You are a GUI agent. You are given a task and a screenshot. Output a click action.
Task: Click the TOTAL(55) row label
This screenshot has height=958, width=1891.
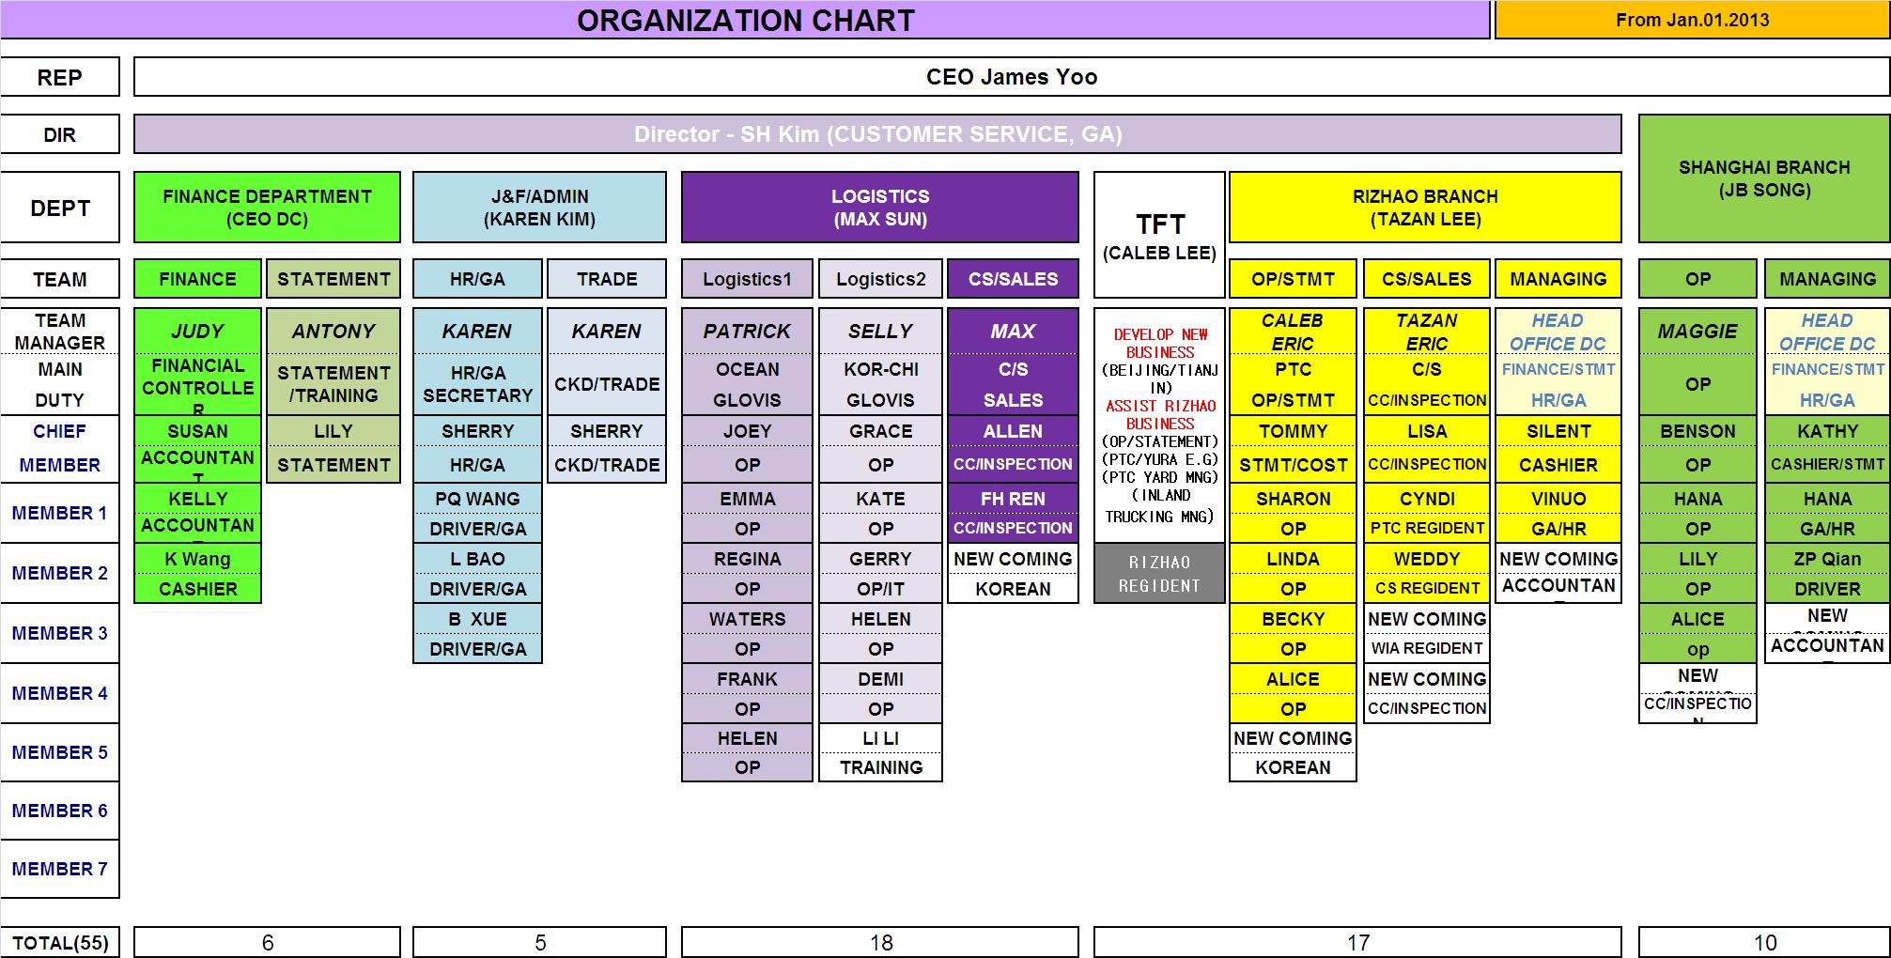[x=60, y=942]
